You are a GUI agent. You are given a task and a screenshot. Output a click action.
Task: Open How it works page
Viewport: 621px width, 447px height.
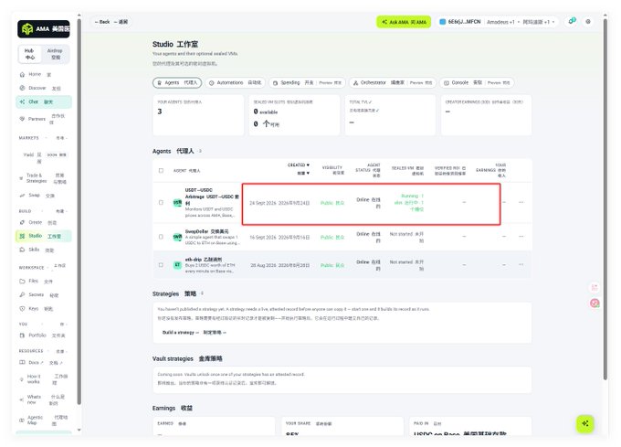click(44, 379)
